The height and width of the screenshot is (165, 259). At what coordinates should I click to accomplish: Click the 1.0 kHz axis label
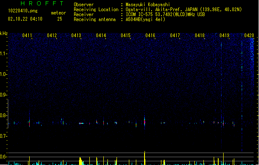pos(4,74)
